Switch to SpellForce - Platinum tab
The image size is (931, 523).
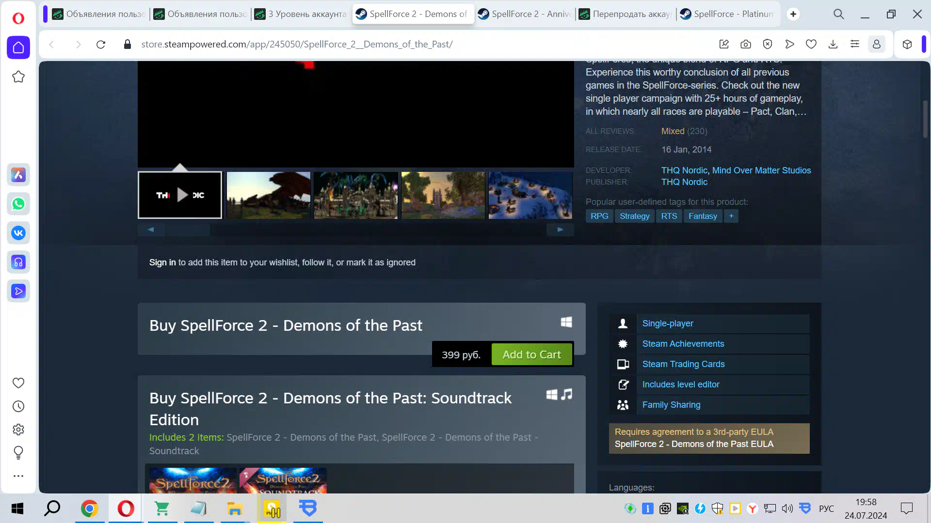(x=727, y=14)
